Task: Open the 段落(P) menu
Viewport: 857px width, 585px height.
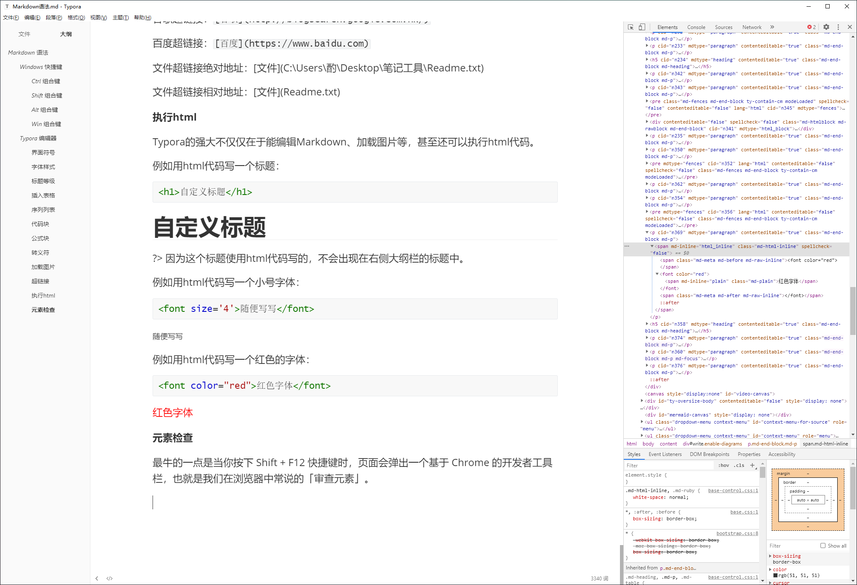Action: point(54,17)
